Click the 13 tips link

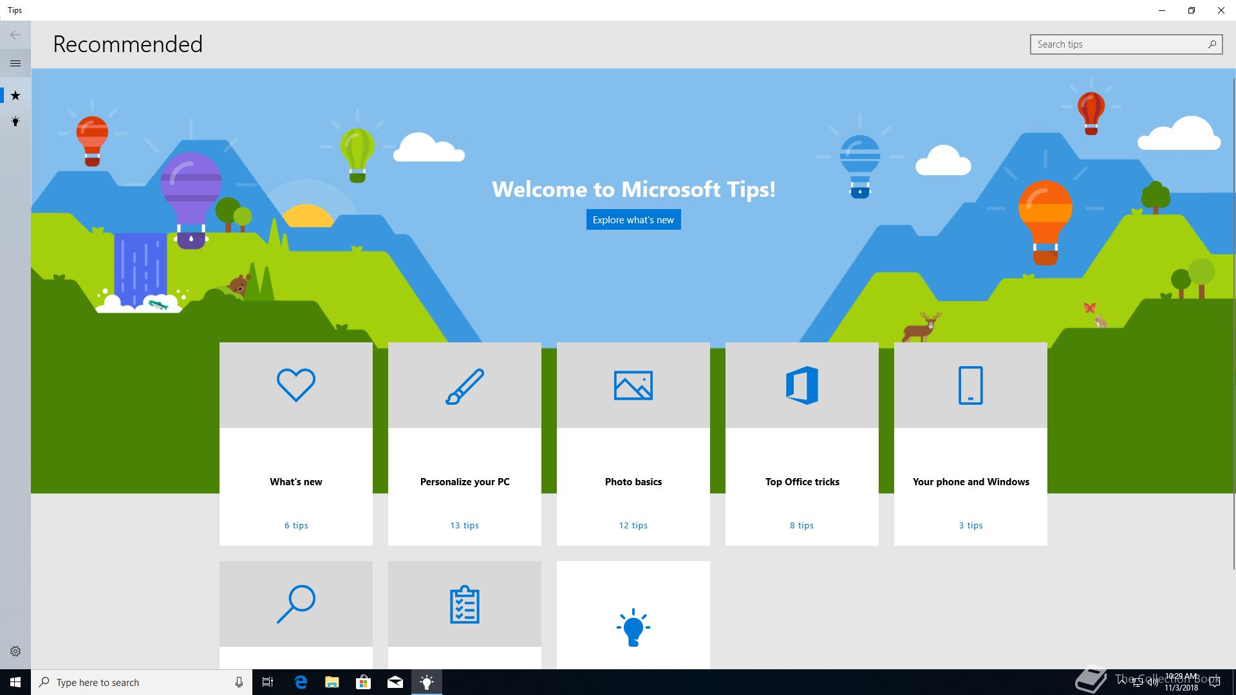coord(465,526)
